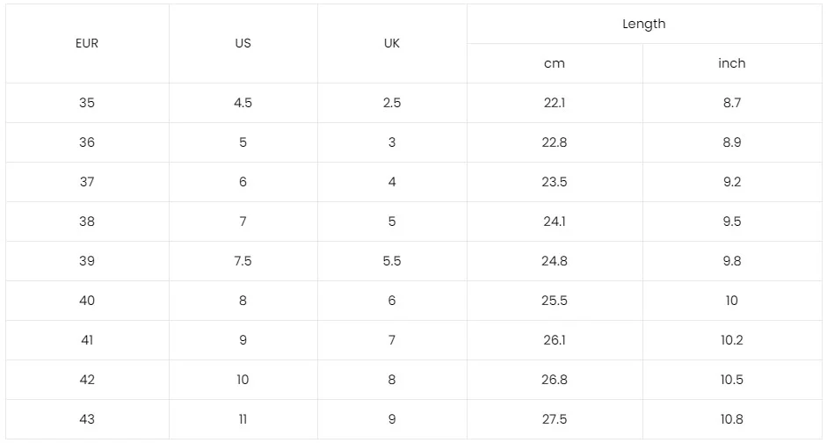
Task: Click the US column header
Action: [x=243, y=43]
